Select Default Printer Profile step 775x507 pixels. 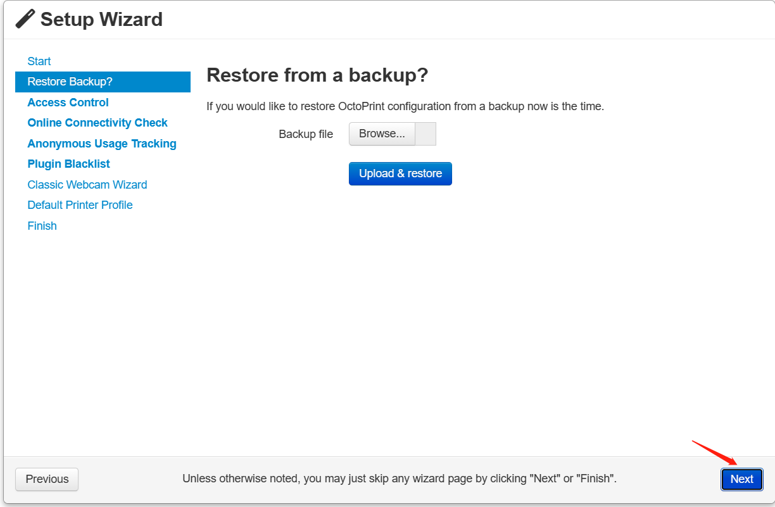[80, 205]
